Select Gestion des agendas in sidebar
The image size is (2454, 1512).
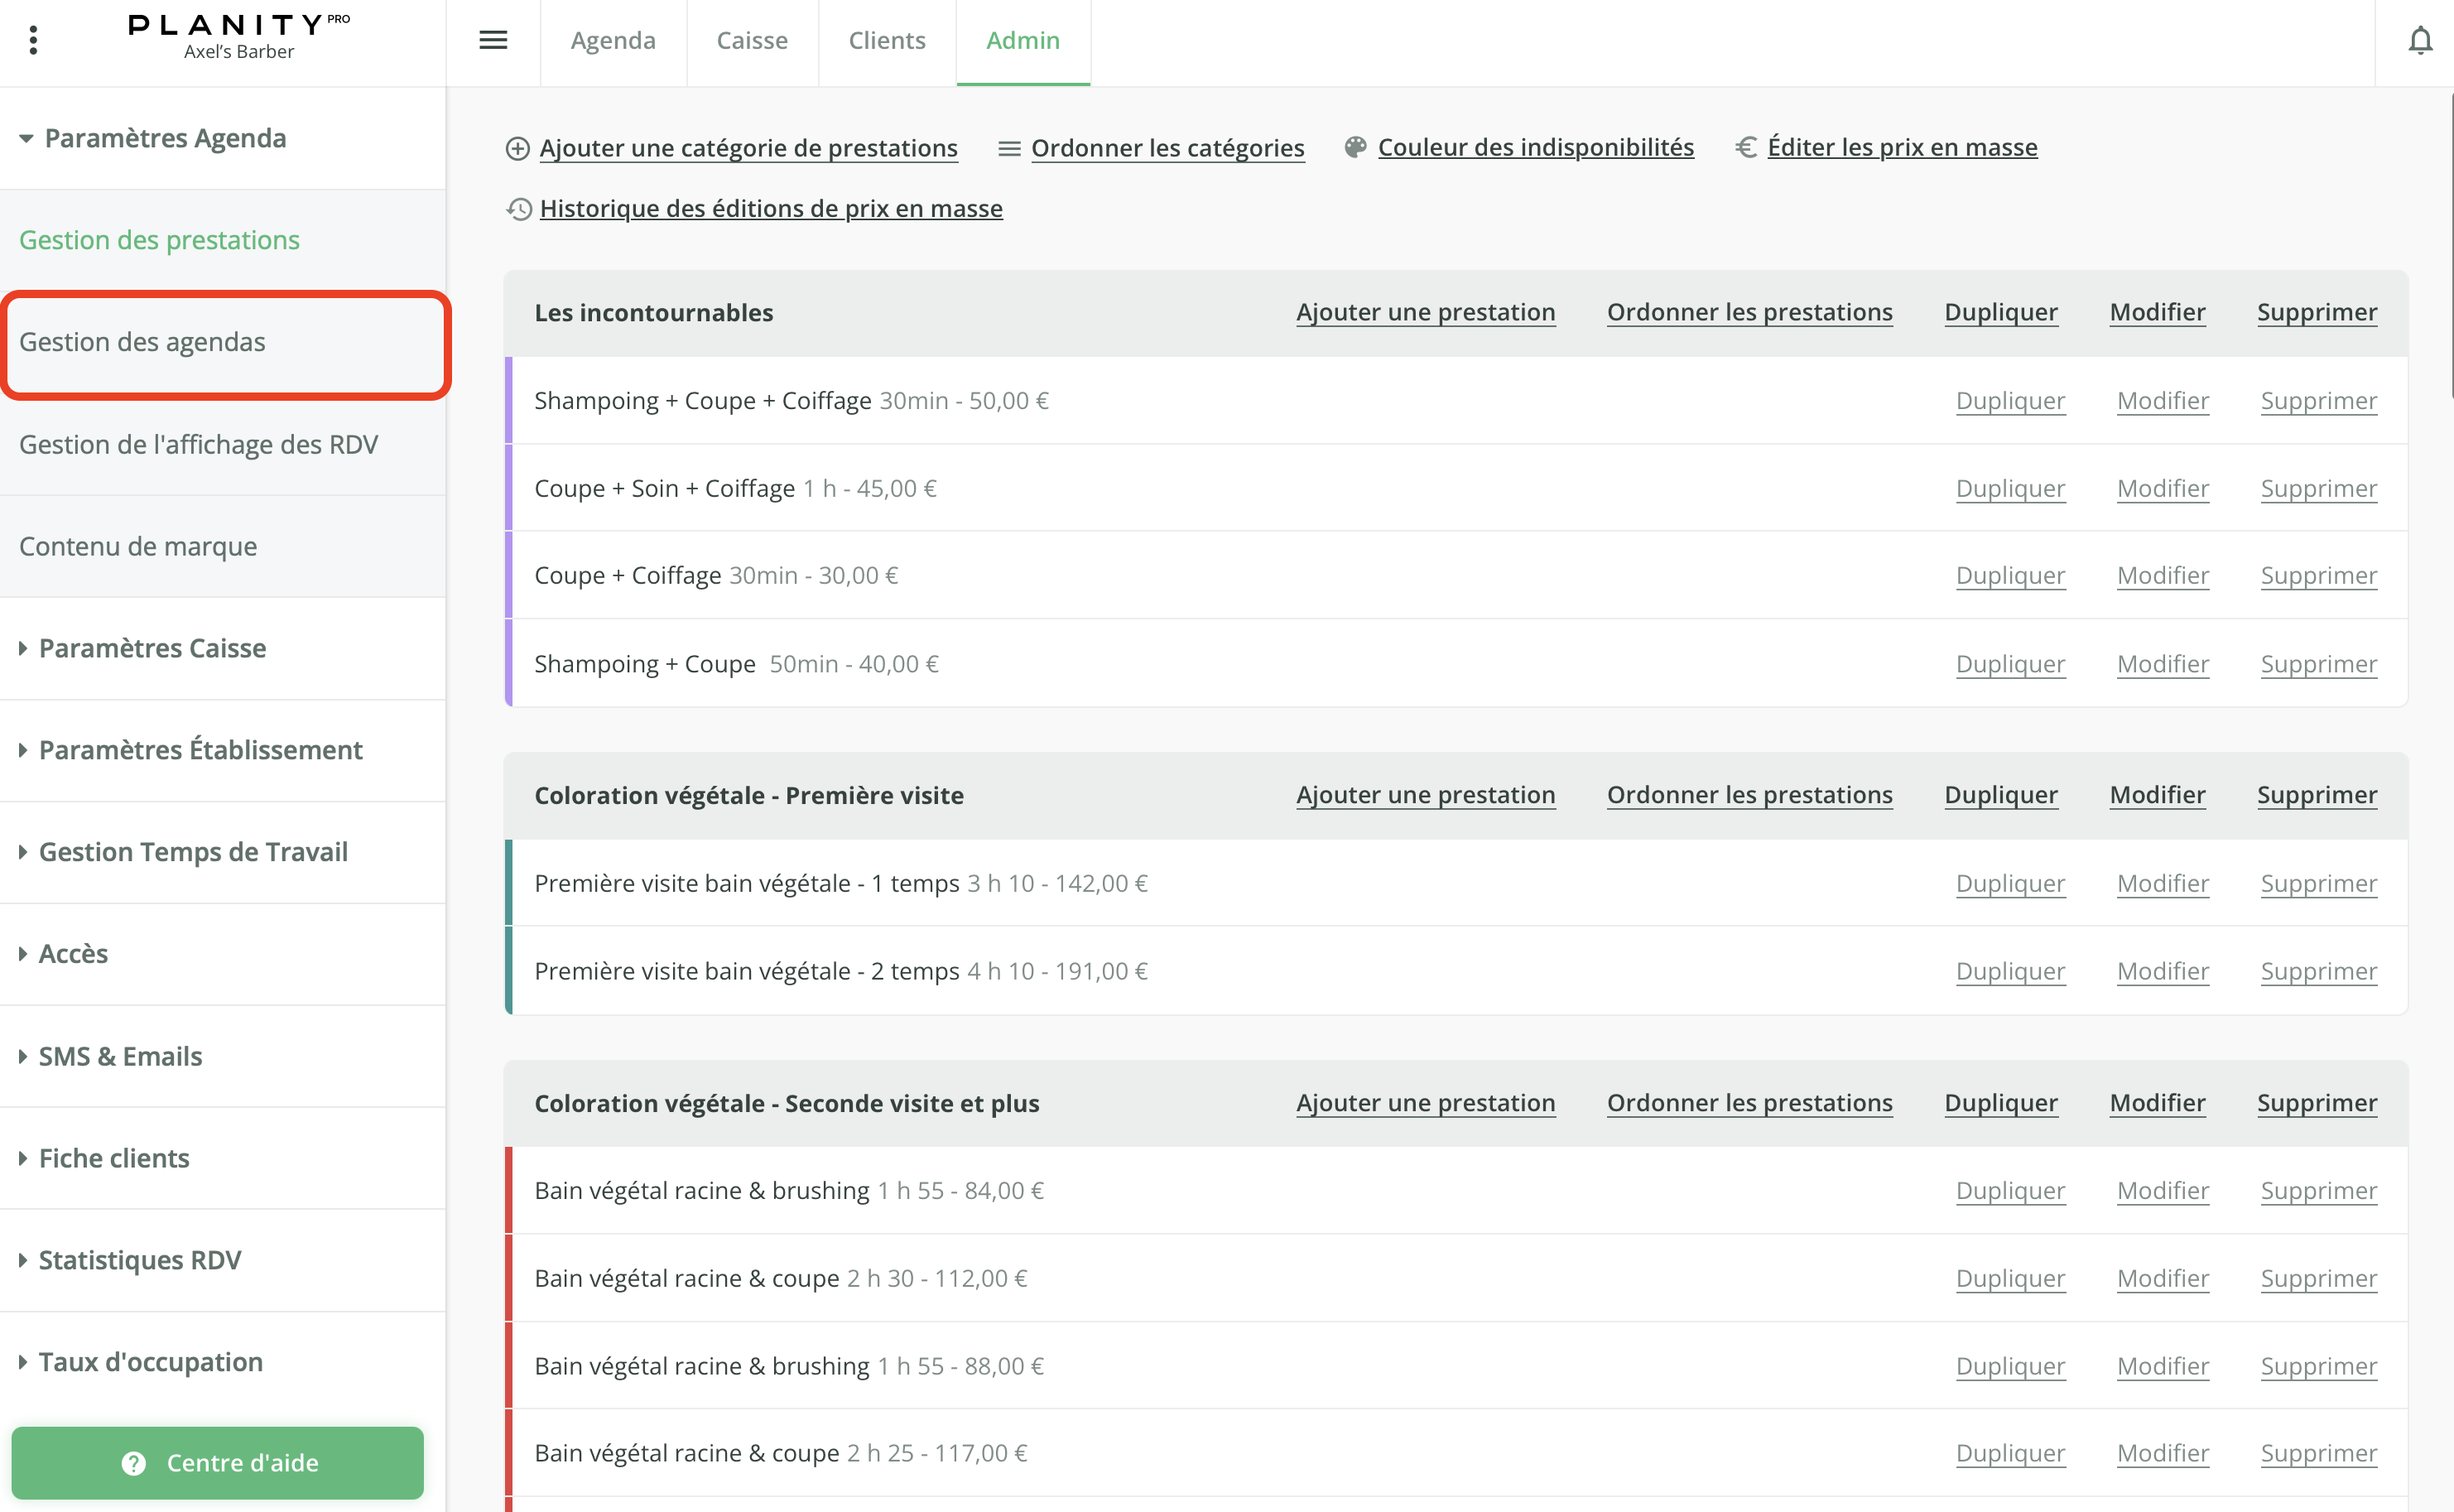[x=142, y=342]
